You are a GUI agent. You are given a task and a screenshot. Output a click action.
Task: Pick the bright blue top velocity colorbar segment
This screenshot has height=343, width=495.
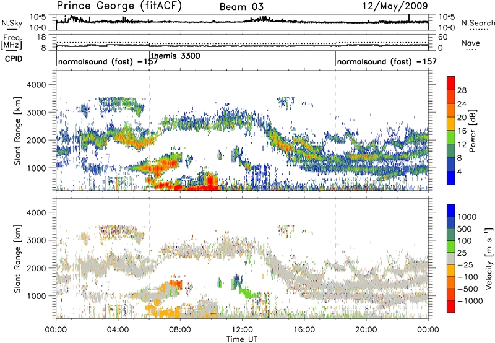[451, 211]
